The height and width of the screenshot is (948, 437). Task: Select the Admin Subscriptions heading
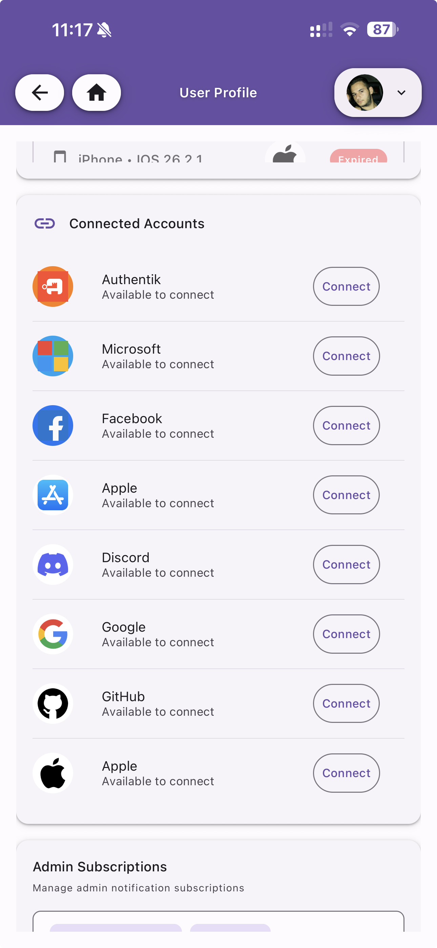[x=100, y=867]
